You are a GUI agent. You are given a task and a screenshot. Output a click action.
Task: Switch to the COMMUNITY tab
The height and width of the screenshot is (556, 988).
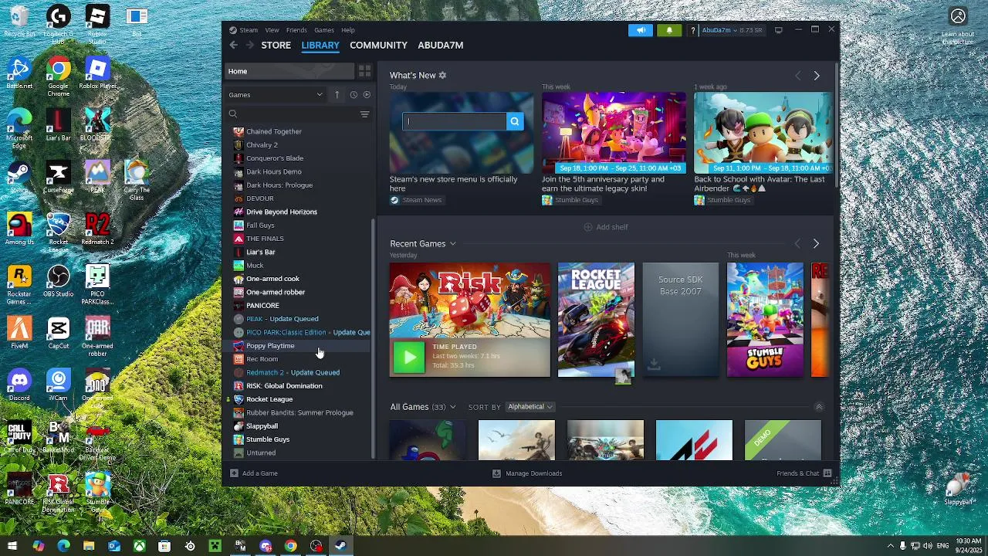point(378,46)
